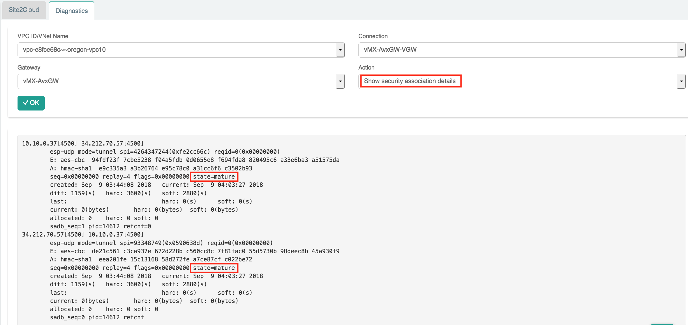This screenshot has height=325, width=688.
Task: Click the second highlighted state=mature text
Action: tap(214, 268)
